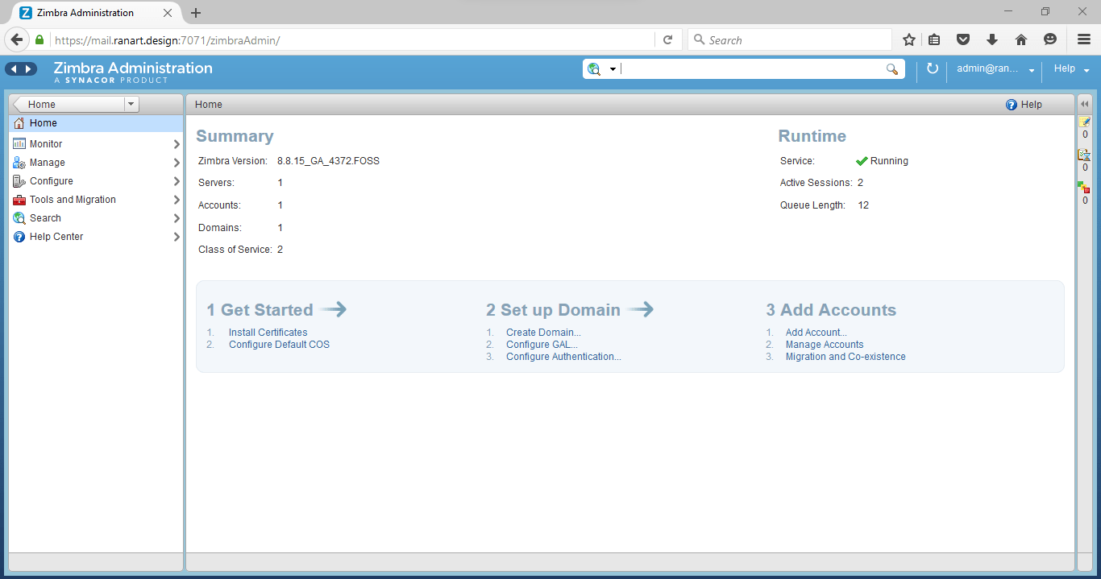Viewport: 1101px width, 579px height.
Task: Reload the page from the address bar
Action: 667,39
